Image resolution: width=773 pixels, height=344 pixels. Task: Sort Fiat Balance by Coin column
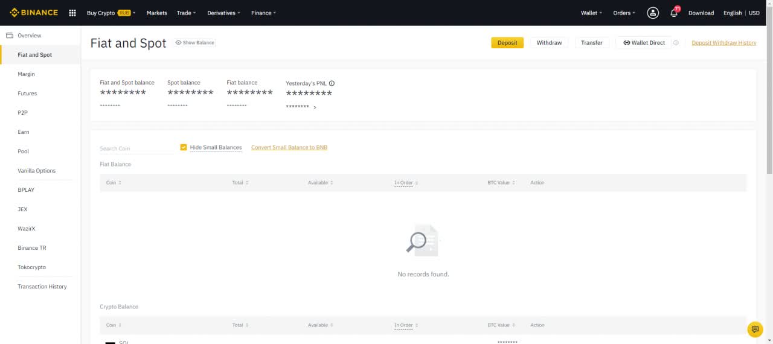coord(114,183)
